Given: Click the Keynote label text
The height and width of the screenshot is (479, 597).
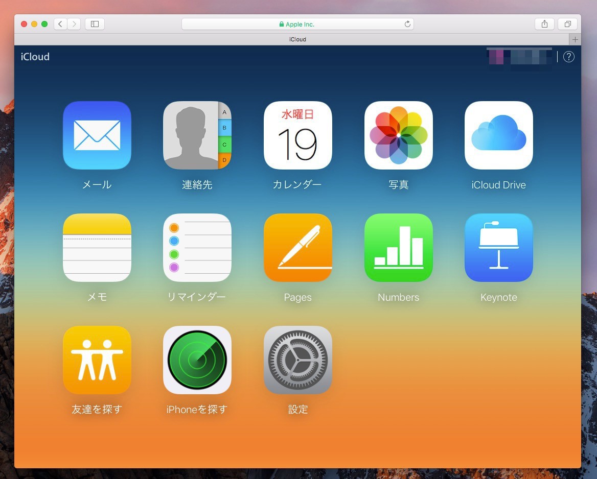Looking at the screenshot, I should pyautogui.click(x=499, y=297).
